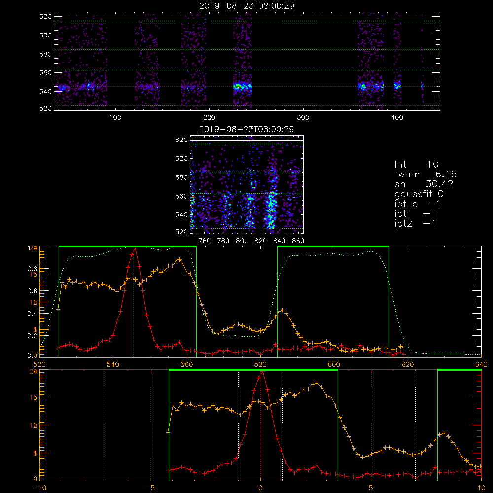Click x-axis label 860 of the small image
The image size is (493, 493).
[298, 241]
